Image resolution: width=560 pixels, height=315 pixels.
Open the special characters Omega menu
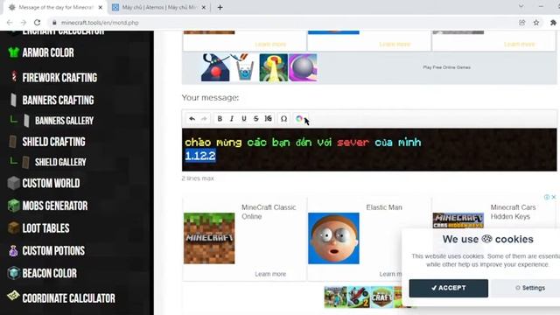click(283, 119)
